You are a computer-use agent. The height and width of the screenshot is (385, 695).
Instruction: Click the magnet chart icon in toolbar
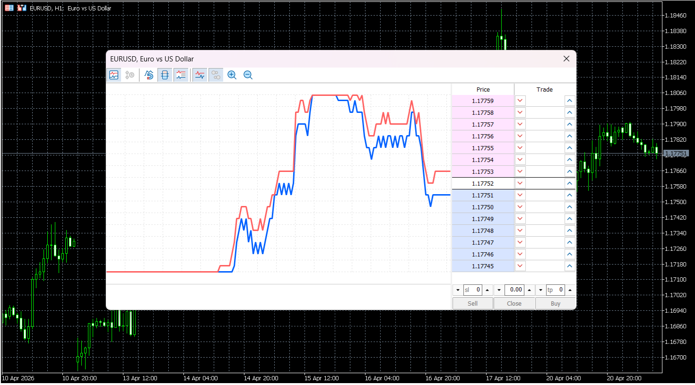pos(149,75)
